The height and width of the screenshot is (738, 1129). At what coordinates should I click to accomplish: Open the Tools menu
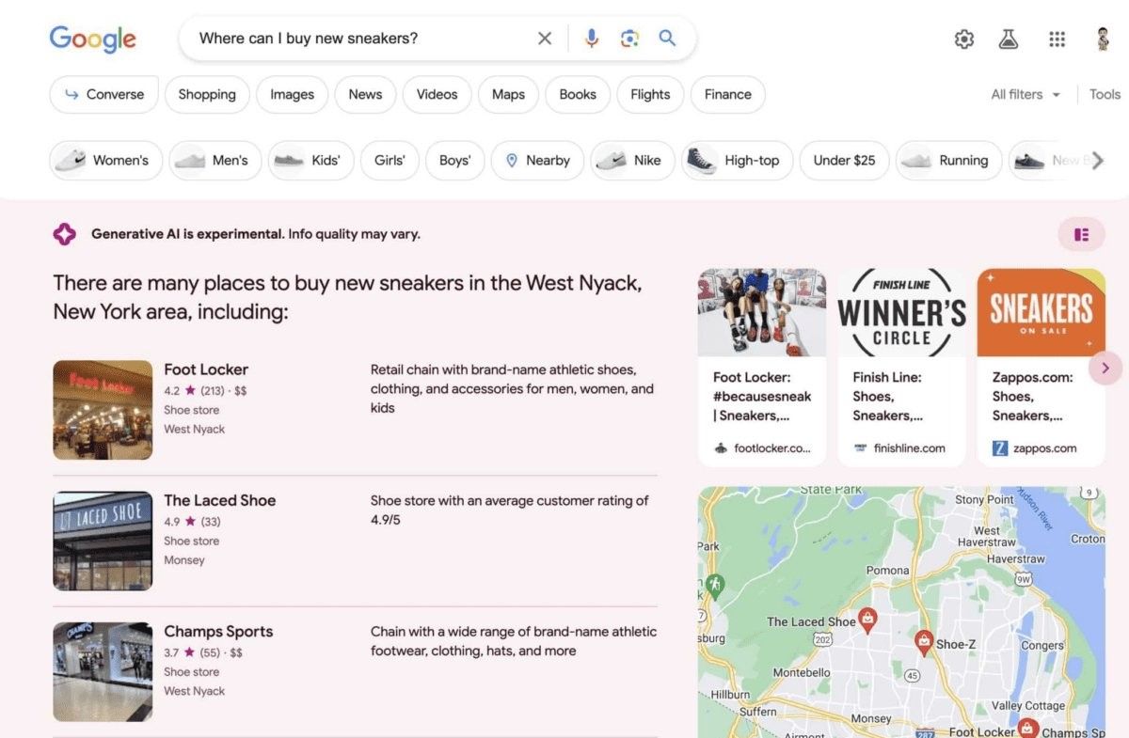point(1105,94)
